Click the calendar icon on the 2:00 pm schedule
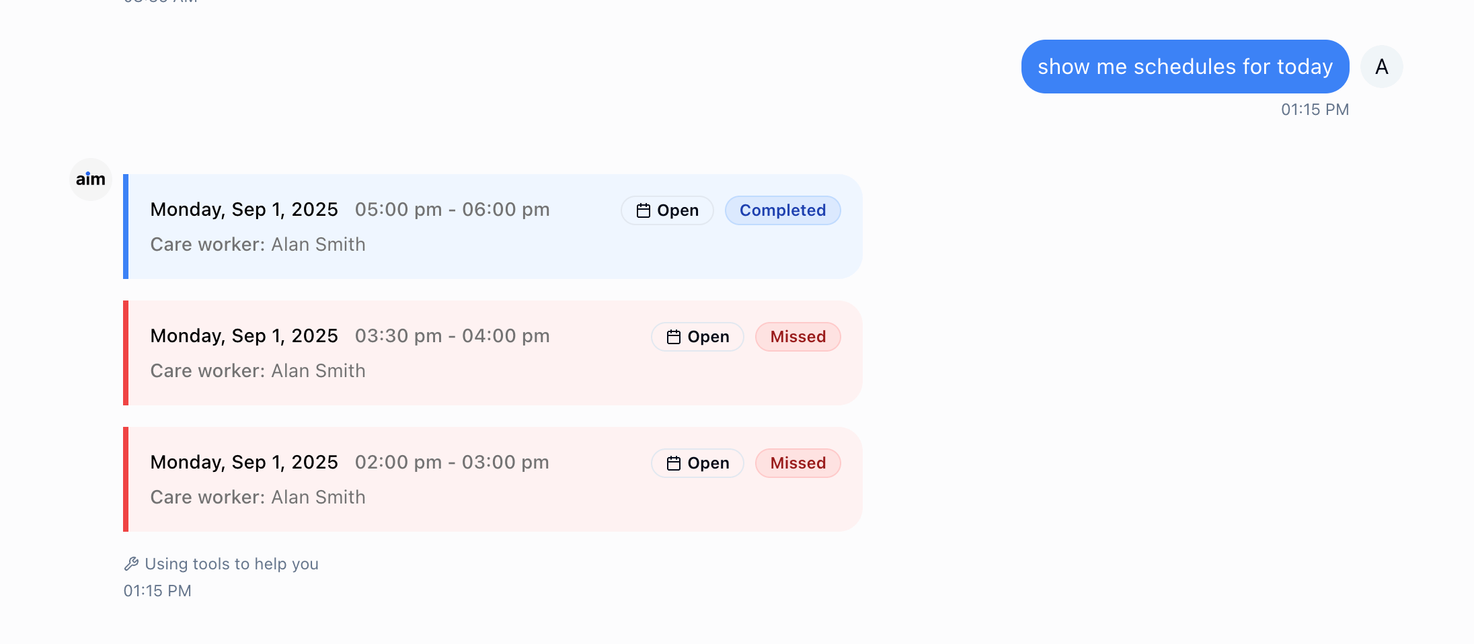Viewport: 1474px width, 644px height. pyautogui.click(x=673, y=462)
